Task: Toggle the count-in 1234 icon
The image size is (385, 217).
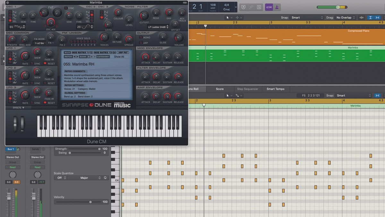Action: tap(269, 7)
